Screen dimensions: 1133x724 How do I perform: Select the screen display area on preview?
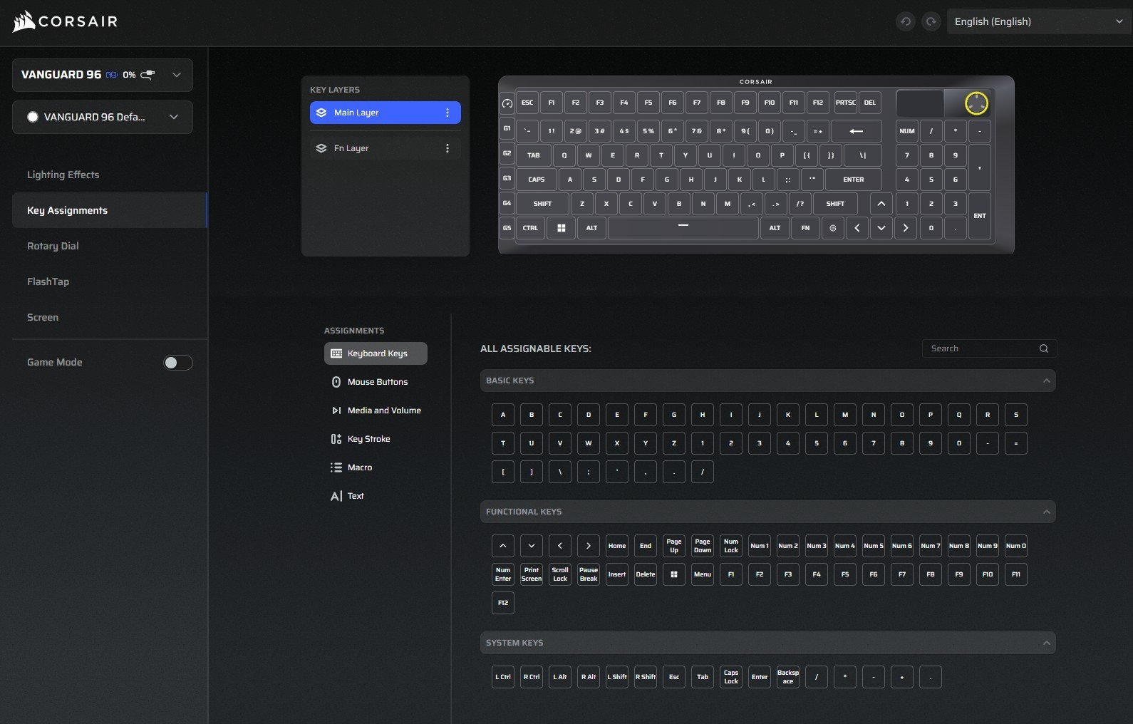[x=920, y=103]
